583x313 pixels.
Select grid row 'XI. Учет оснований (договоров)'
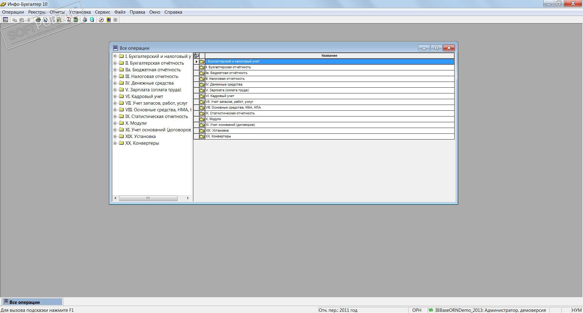[330, 125]
